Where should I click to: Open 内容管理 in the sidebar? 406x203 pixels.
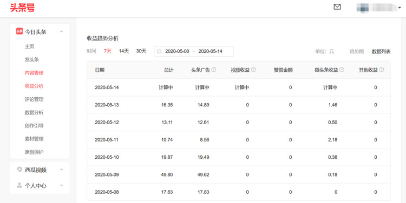[34, 73]
